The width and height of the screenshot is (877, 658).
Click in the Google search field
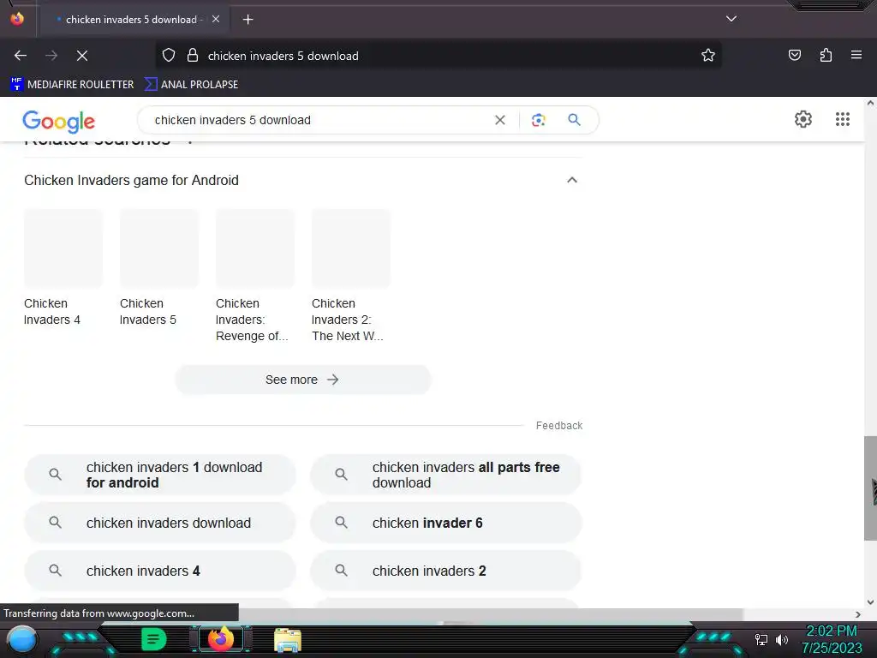(319, 120)
